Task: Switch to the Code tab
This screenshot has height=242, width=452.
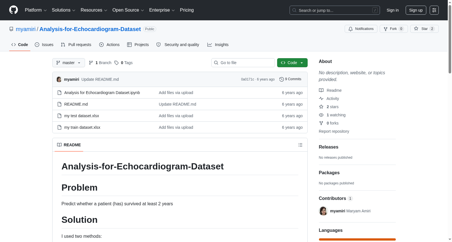Action: click(x=20, y=45)
